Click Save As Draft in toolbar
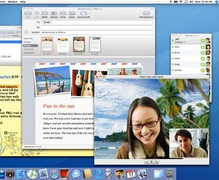The height and width of the screenshot is (180, 219). [84, 14]
